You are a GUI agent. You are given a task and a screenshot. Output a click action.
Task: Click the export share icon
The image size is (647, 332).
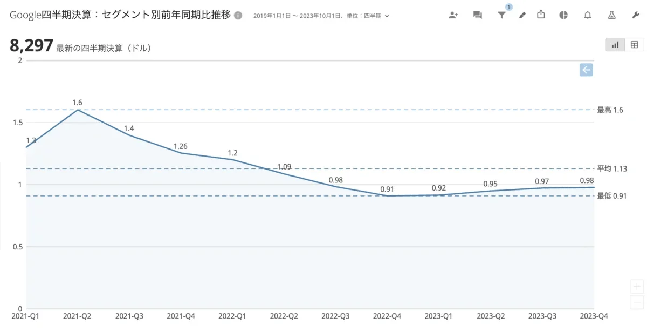coord(541,15)
